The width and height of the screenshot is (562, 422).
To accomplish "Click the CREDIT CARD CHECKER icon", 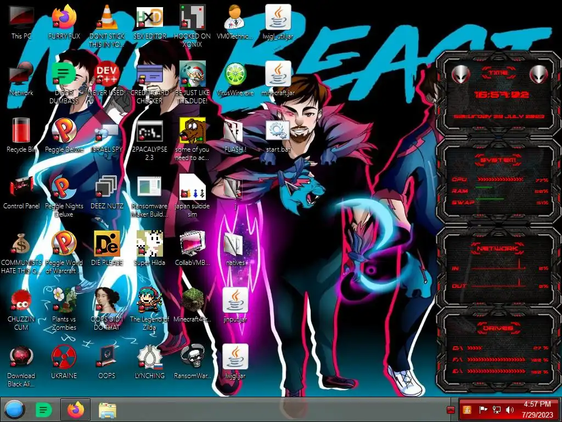I will pos(149,82).
